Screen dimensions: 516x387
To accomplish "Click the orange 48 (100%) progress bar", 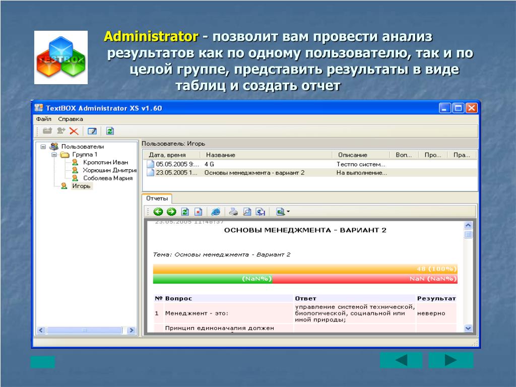I will tap(305, 269).
